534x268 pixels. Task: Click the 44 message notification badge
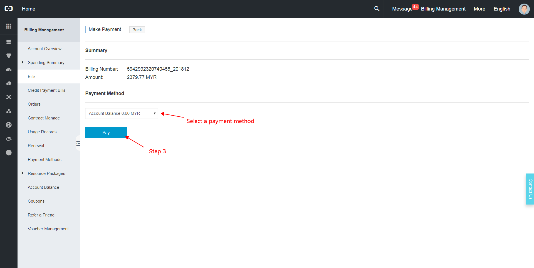[x=415, y=7]
